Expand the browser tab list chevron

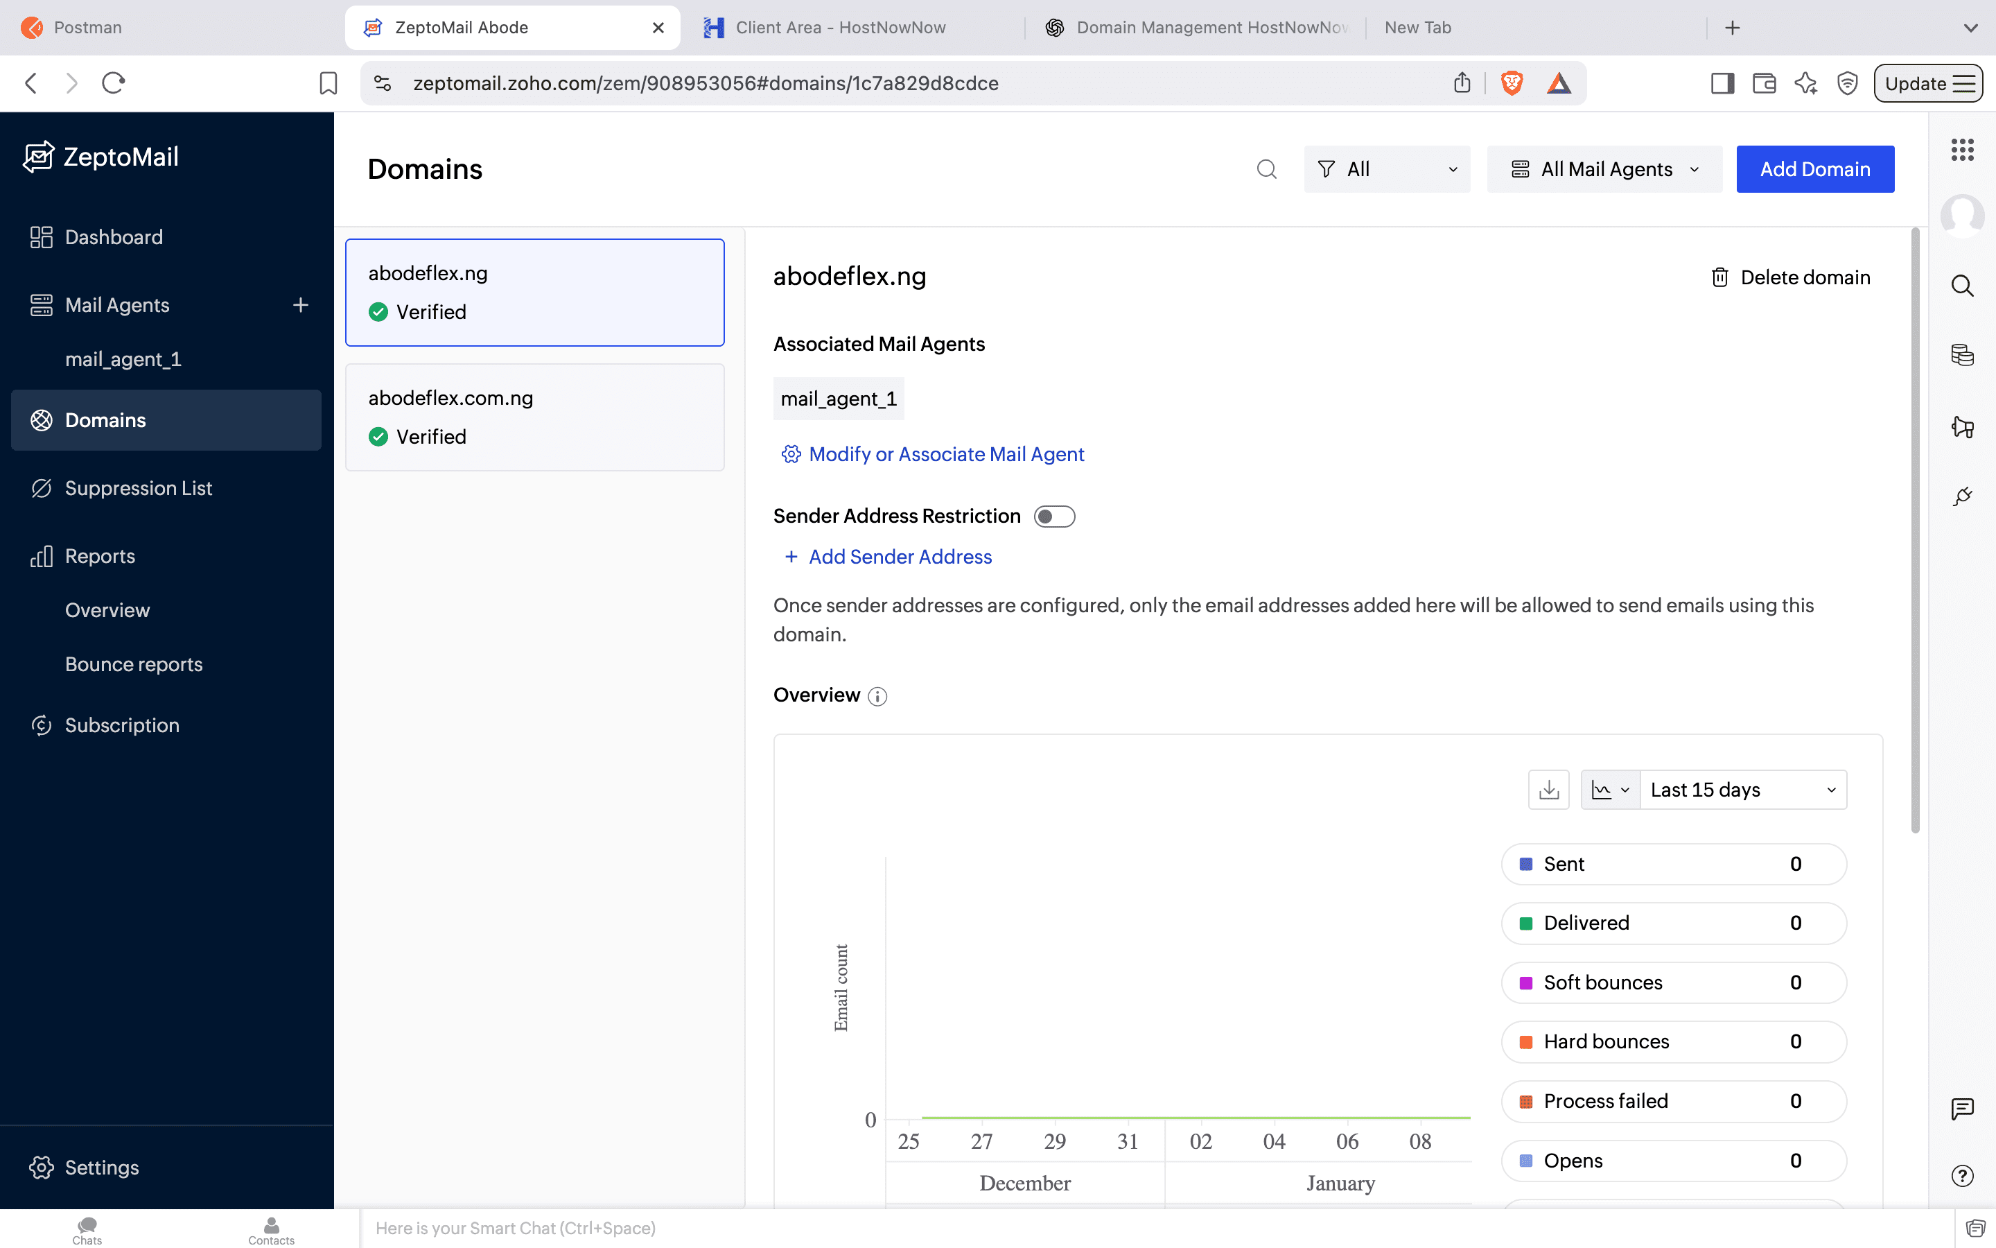1970,28
